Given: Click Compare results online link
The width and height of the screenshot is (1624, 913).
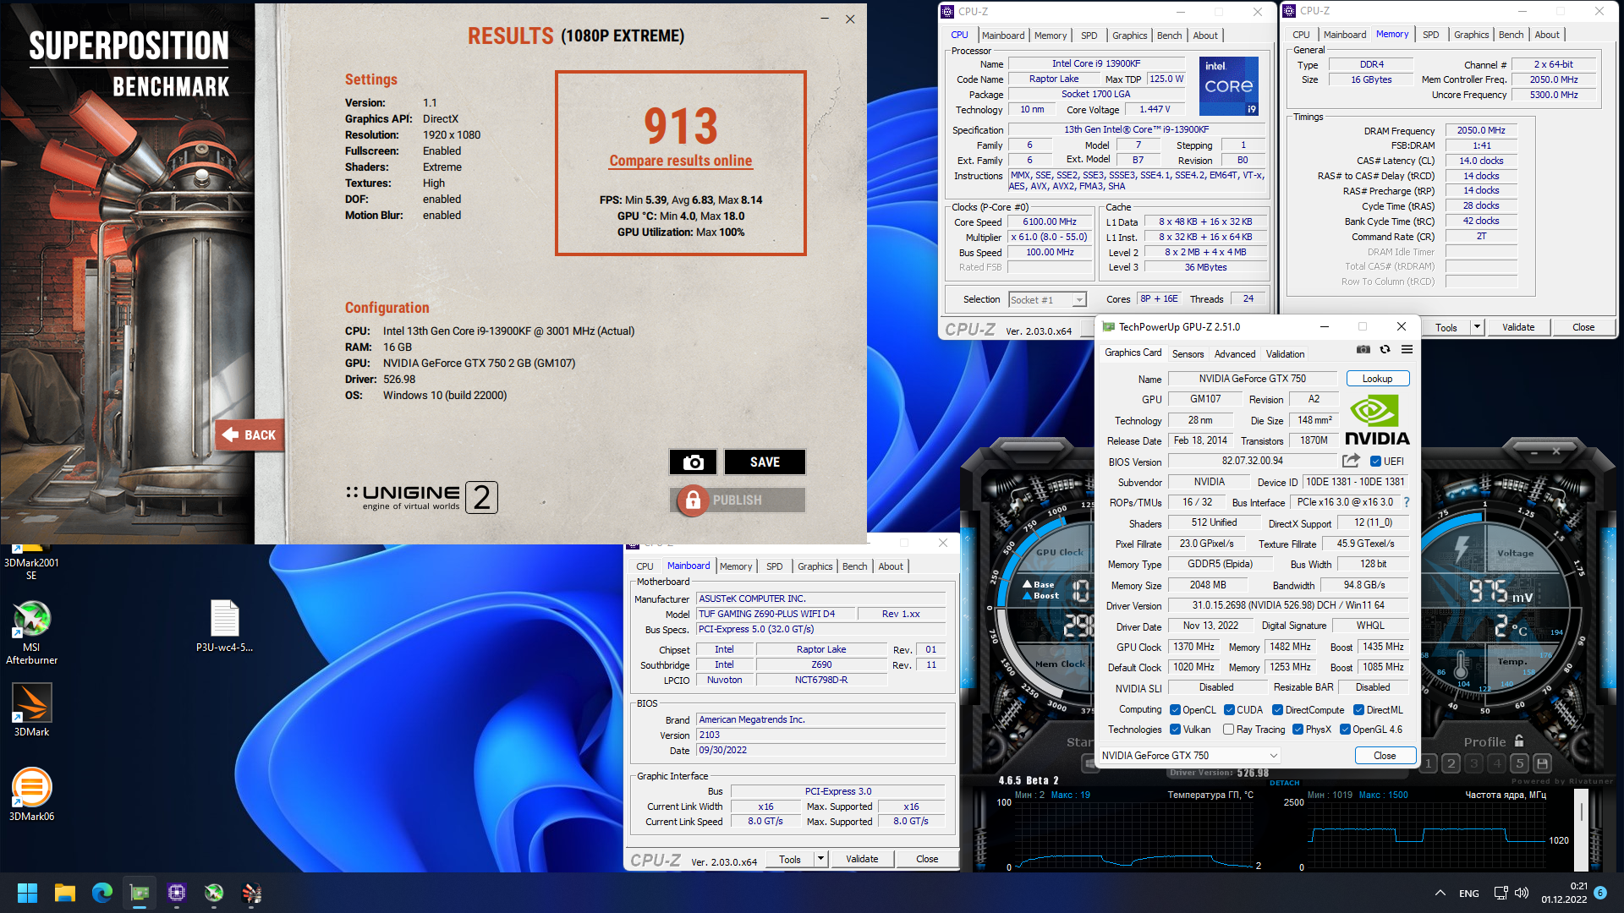Looking at the screenshot, I should click(x=681, y=161).
